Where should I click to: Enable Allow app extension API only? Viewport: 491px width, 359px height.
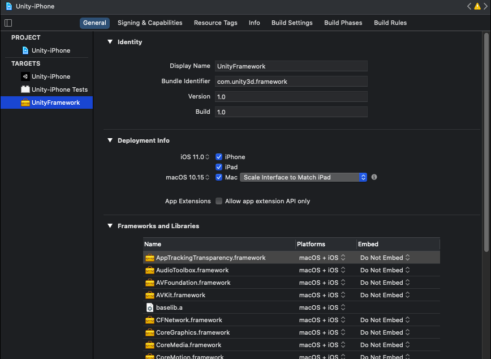219,201
